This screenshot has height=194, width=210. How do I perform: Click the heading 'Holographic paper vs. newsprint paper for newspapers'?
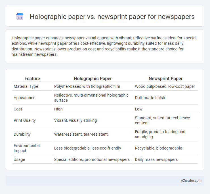112,17
